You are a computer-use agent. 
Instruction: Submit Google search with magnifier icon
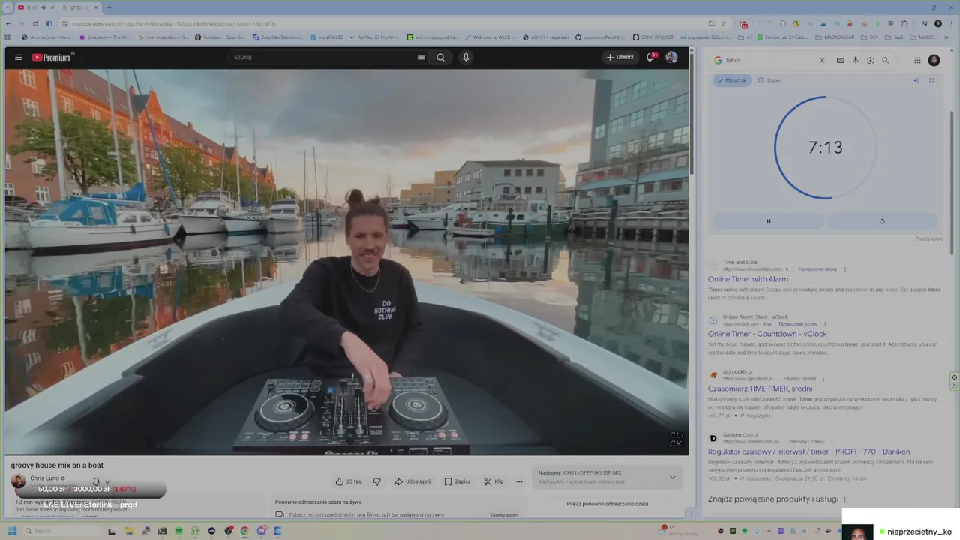(886, 60)
